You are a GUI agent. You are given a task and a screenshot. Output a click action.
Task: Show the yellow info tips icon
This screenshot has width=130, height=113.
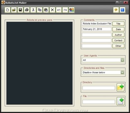pos(116,10)
